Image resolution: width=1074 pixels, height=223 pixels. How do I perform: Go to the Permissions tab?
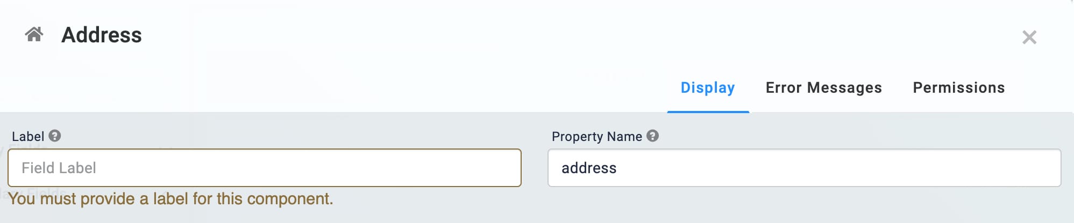[958, 87]
